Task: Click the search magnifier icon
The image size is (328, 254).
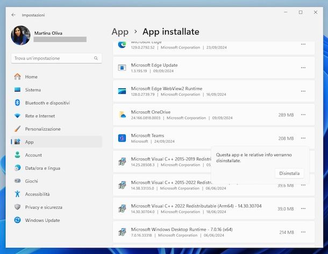Action: tap(96, 58)
